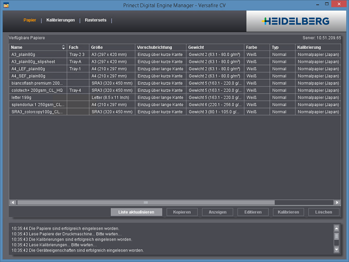Click the Liste aktualisieren button

point(136,212)
